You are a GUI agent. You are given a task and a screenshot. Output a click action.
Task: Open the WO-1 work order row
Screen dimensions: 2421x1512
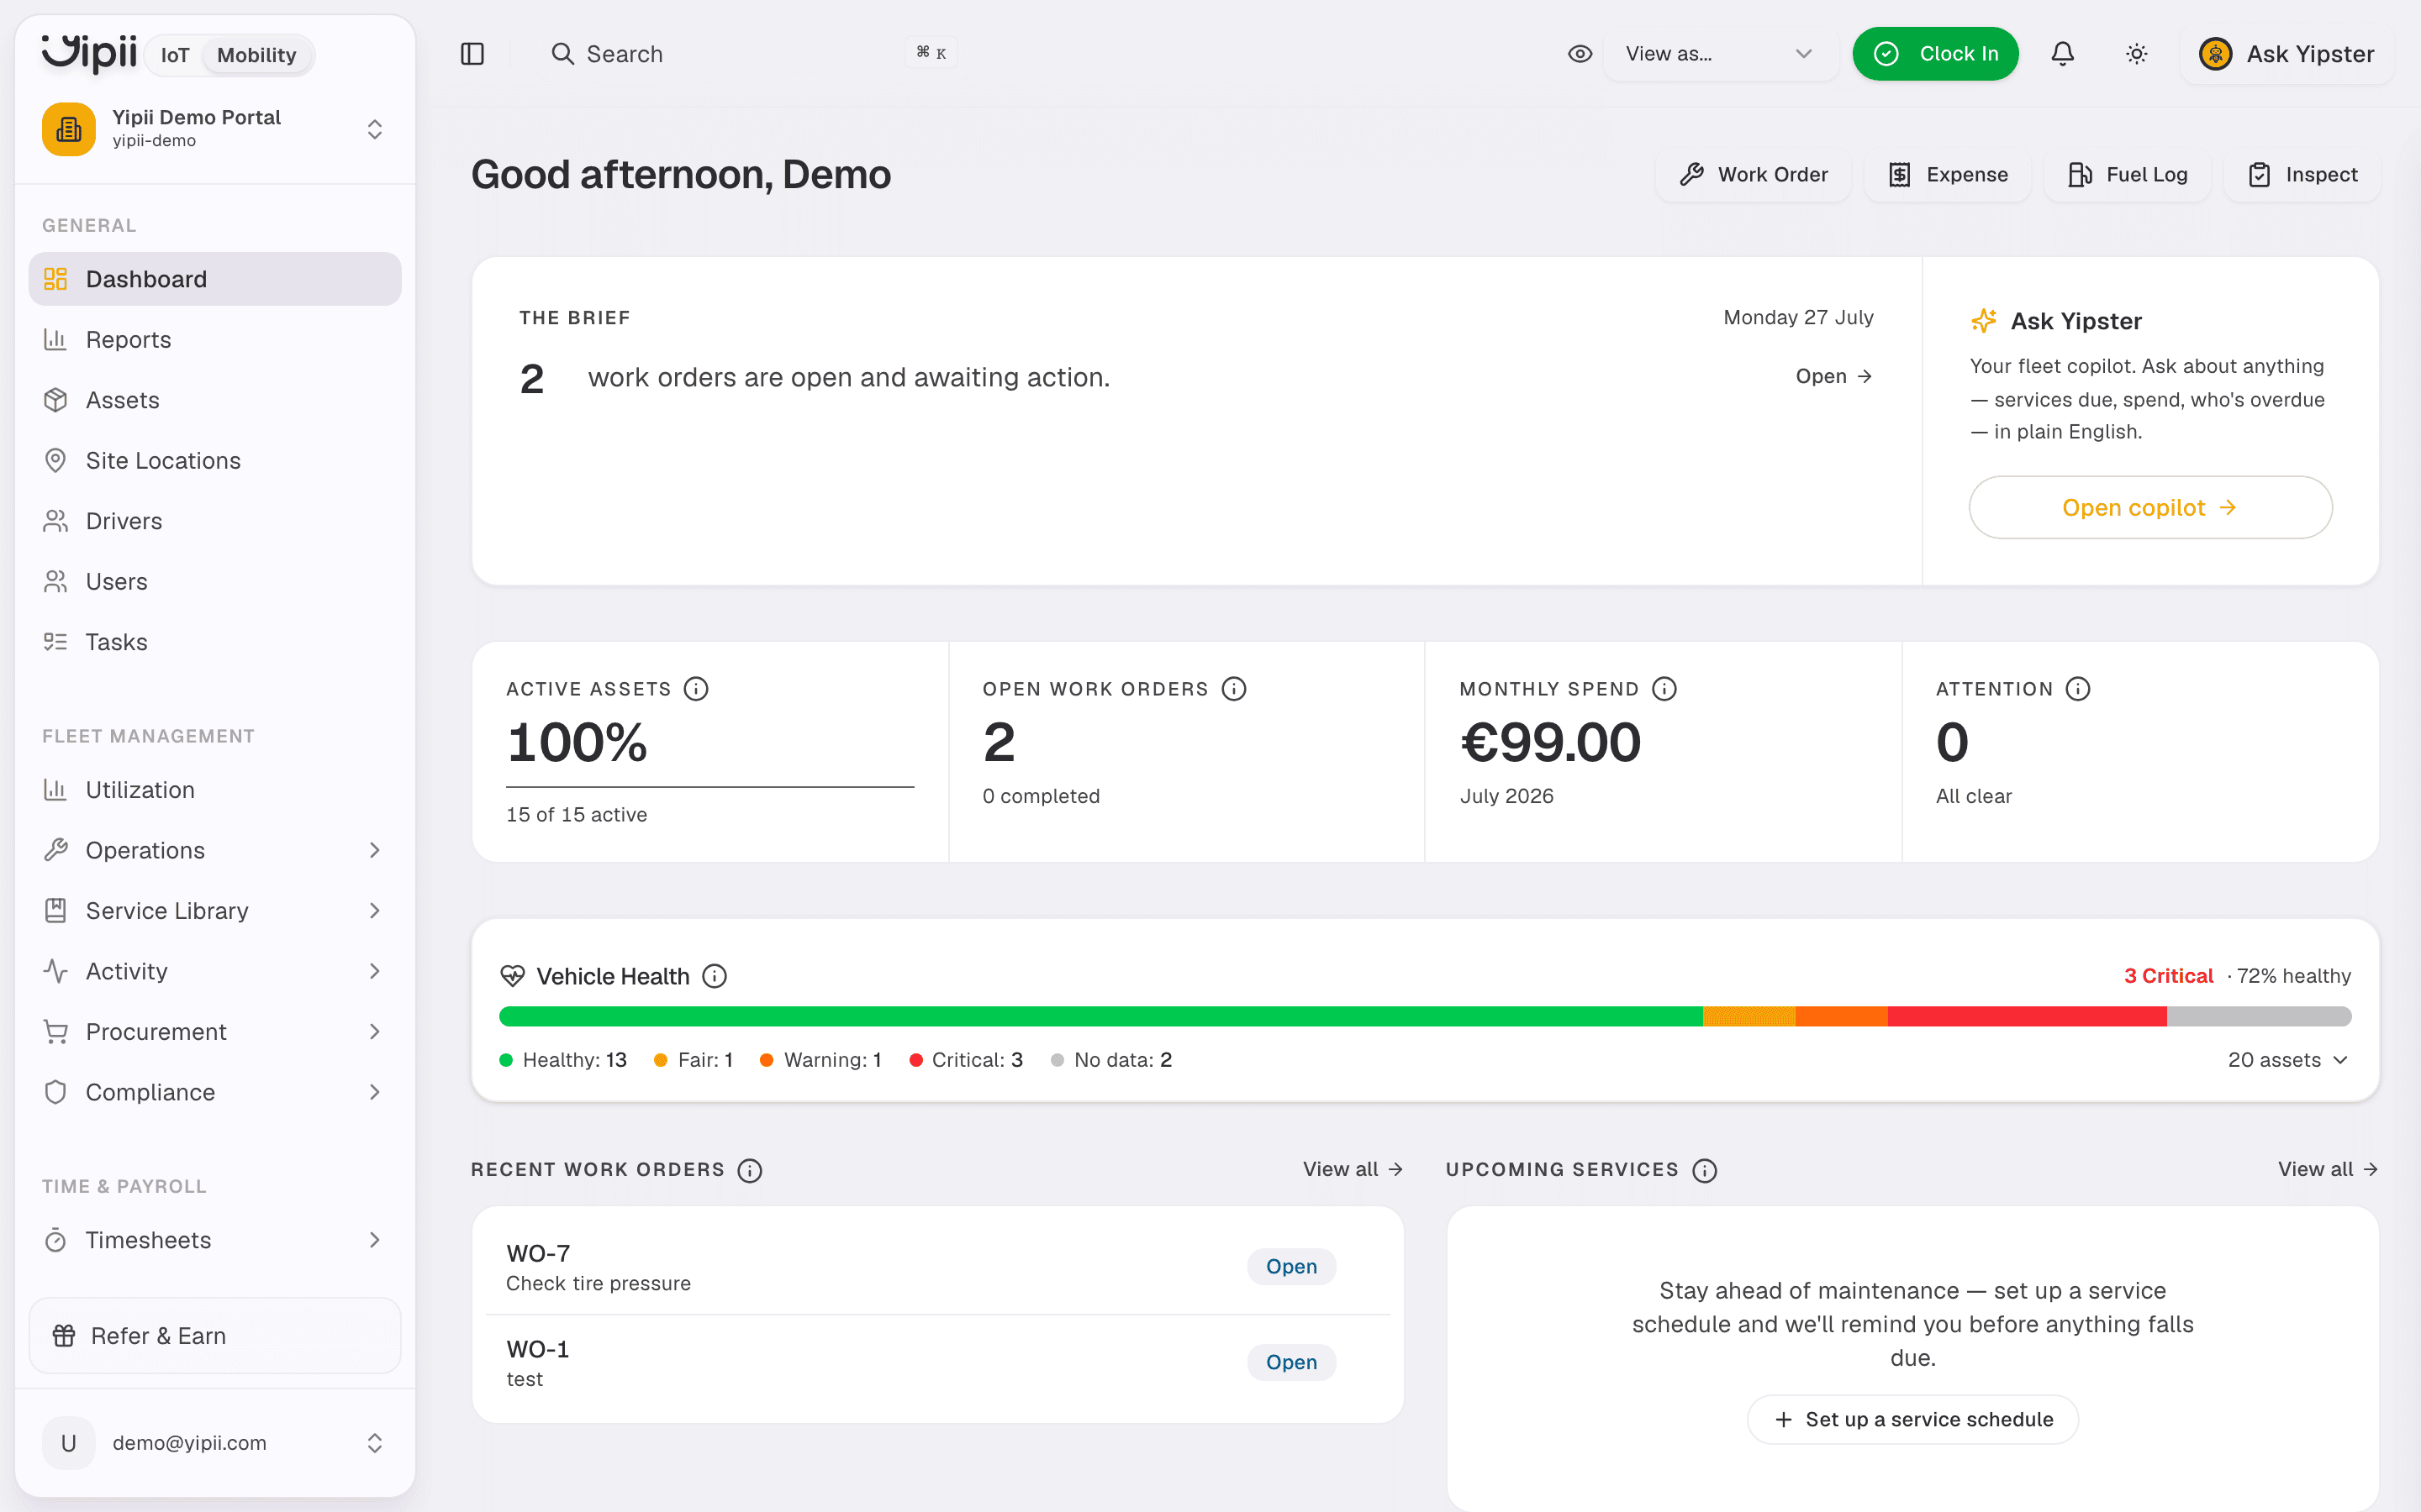(937, 1363)
